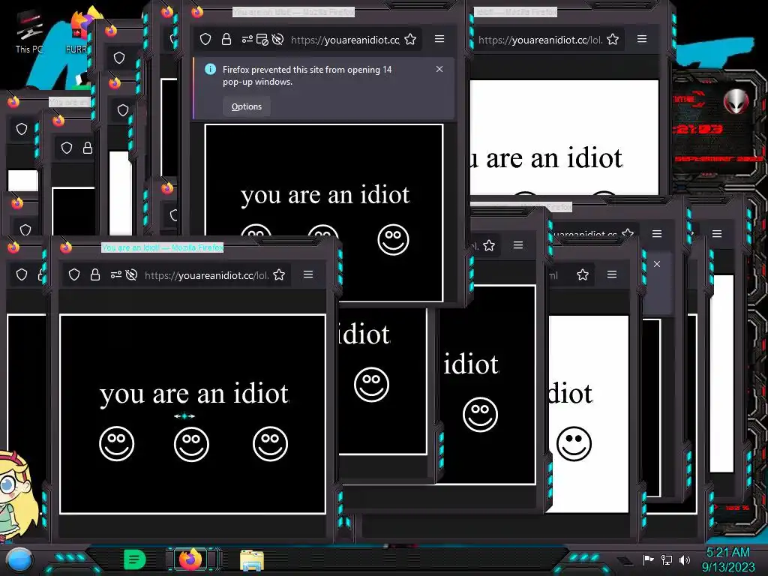This screenshot has height=576, width=768.
Task: Click bookmark star in top-right Firefox window
Action: [x=613, y=39]
